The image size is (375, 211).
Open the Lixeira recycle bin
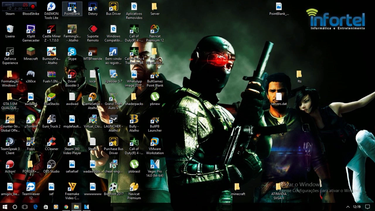(10, 32)
